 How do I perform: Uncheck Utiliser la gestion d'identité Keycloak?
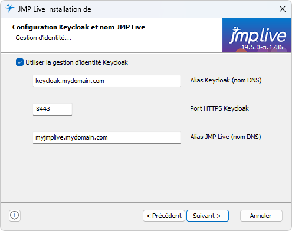[x=19, y=62]
